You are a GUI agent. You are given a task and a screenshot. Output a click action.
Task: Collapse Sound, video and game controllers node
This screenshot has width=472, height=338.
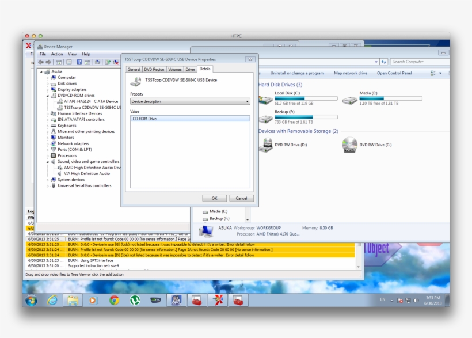click(48, 162)
